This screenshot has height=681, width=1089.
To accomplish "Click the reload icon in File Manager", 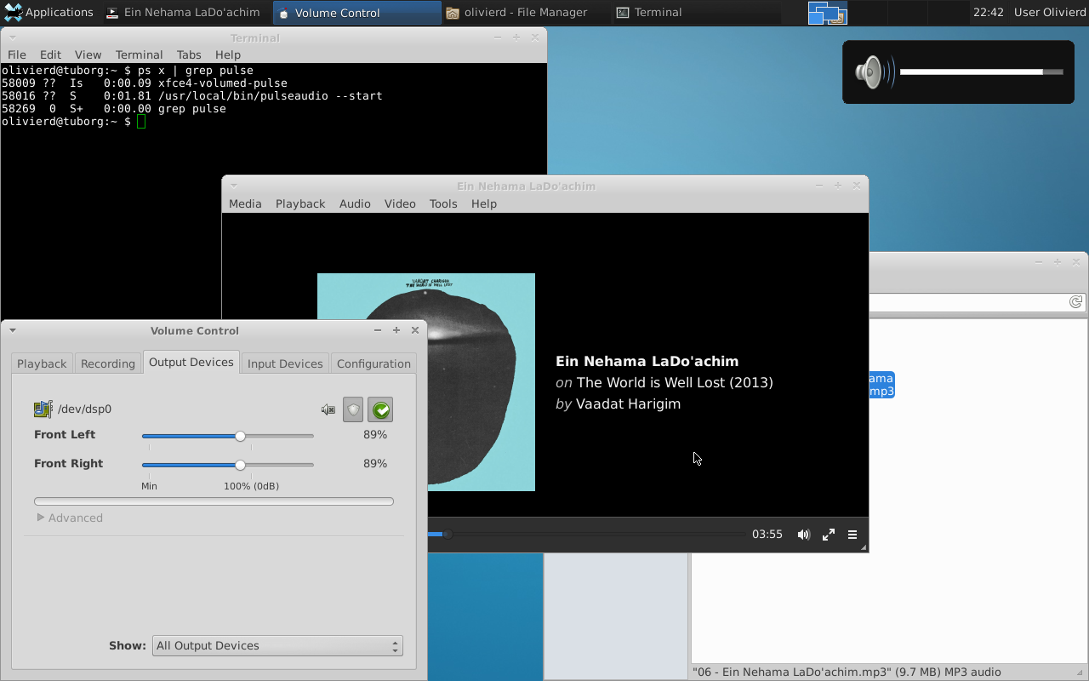I will click(x=1076, y=302).
